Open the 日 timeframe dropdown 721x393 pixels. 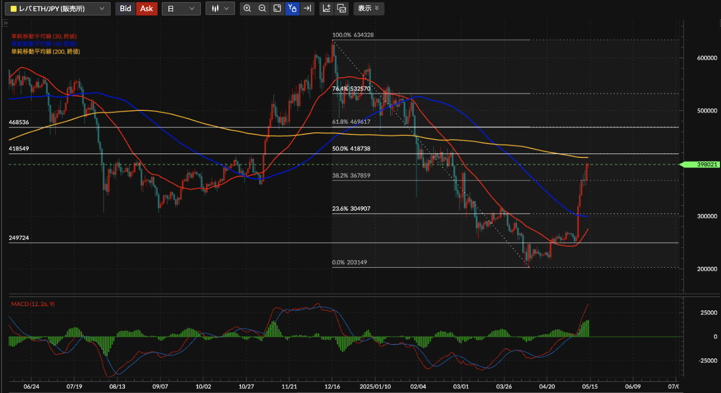click(x=181, y=9)
